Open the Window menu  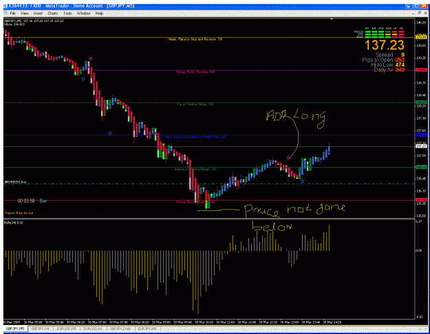[83, 13]
